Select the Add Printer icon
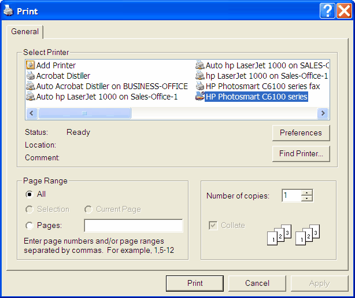355x298 pixels. [31, 65]
